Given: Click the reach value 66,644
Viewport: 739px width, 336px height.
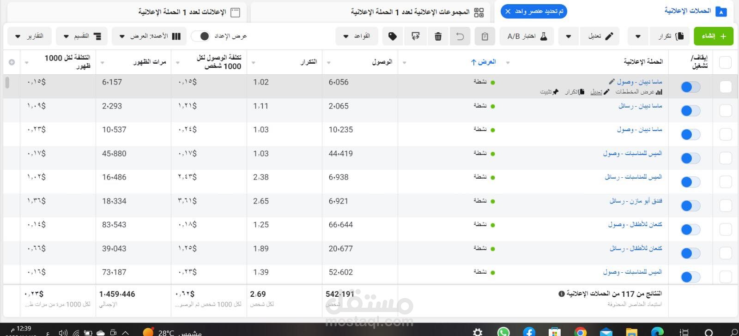Looking at the screenshot, I should click(x=341, y=225).
